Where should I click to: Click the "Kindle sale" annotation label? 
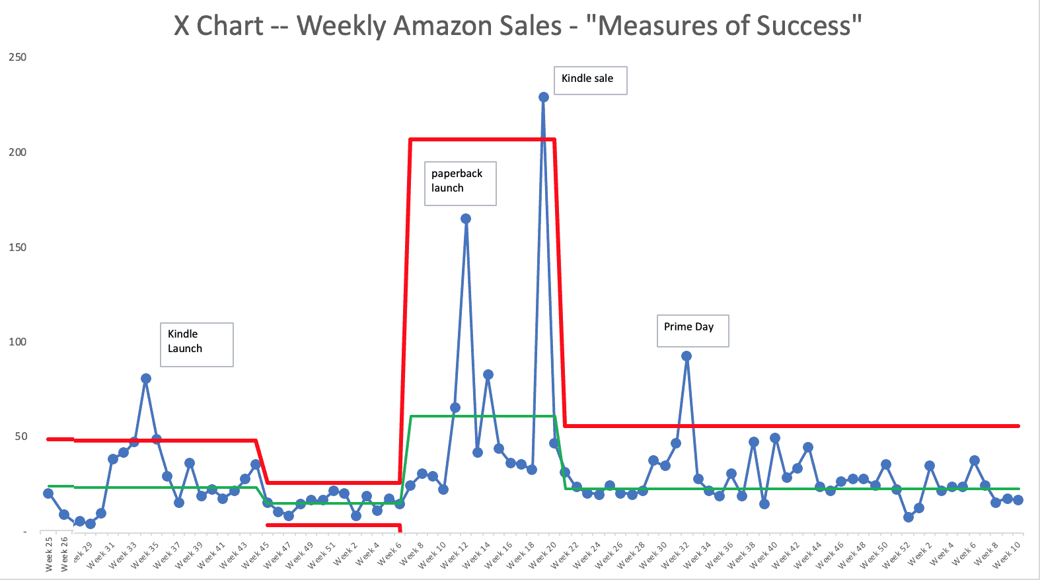point(589,80)
